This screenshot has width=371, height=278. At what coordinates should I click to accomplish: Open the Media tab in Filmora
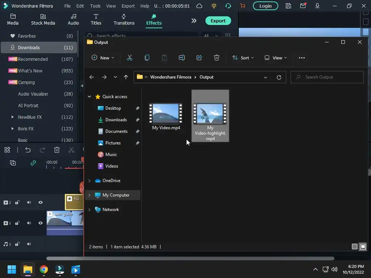[13, 20]
